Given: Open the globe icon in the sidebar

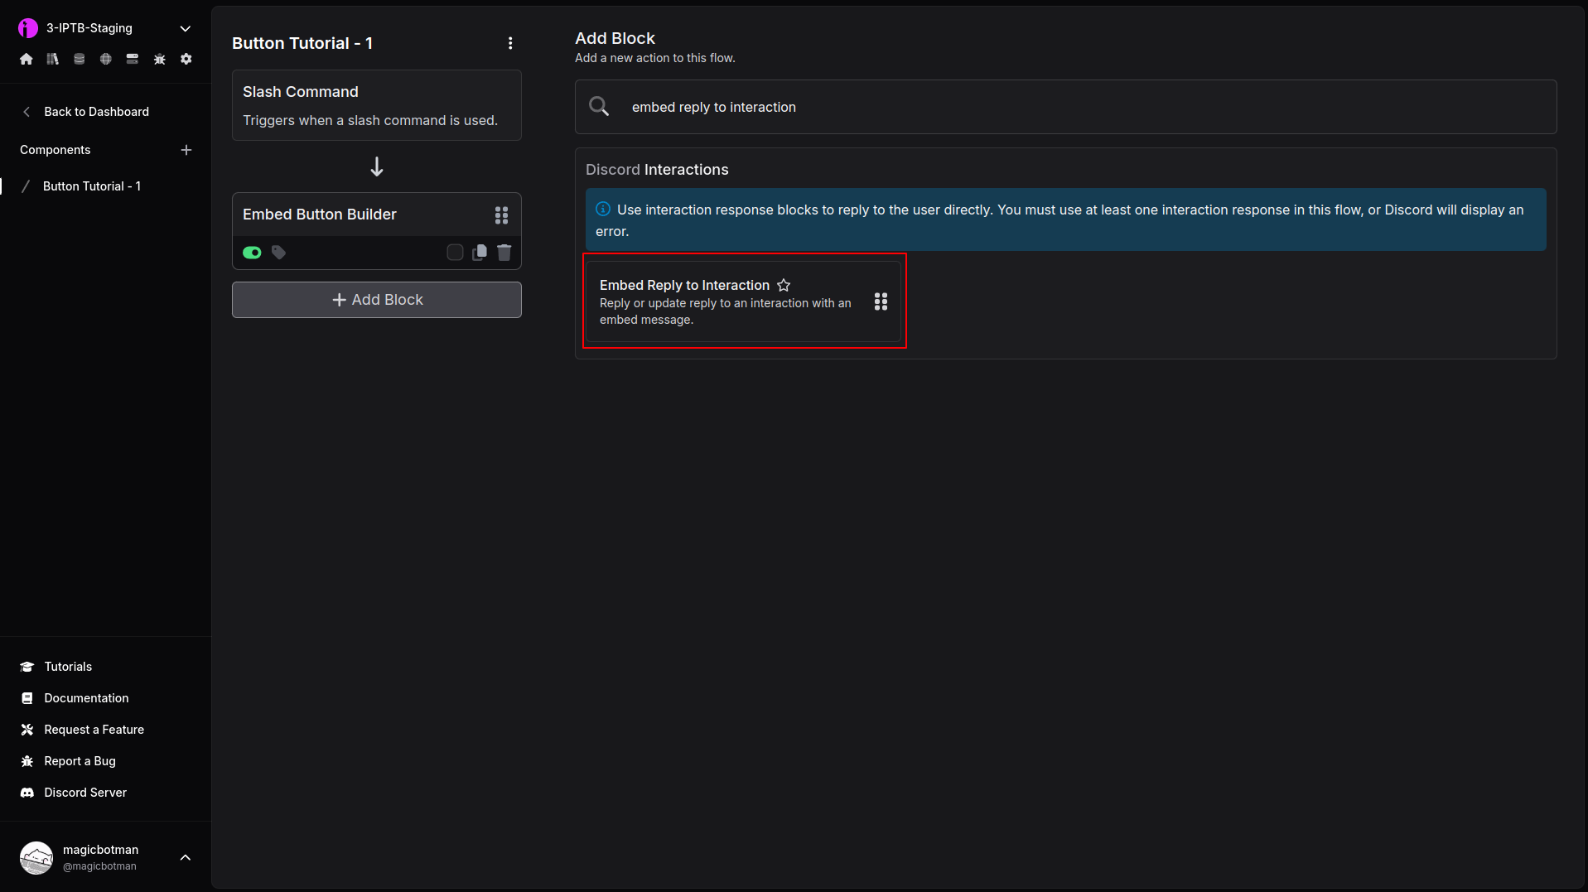Looking at the screenshot, I should coord(106,59).
